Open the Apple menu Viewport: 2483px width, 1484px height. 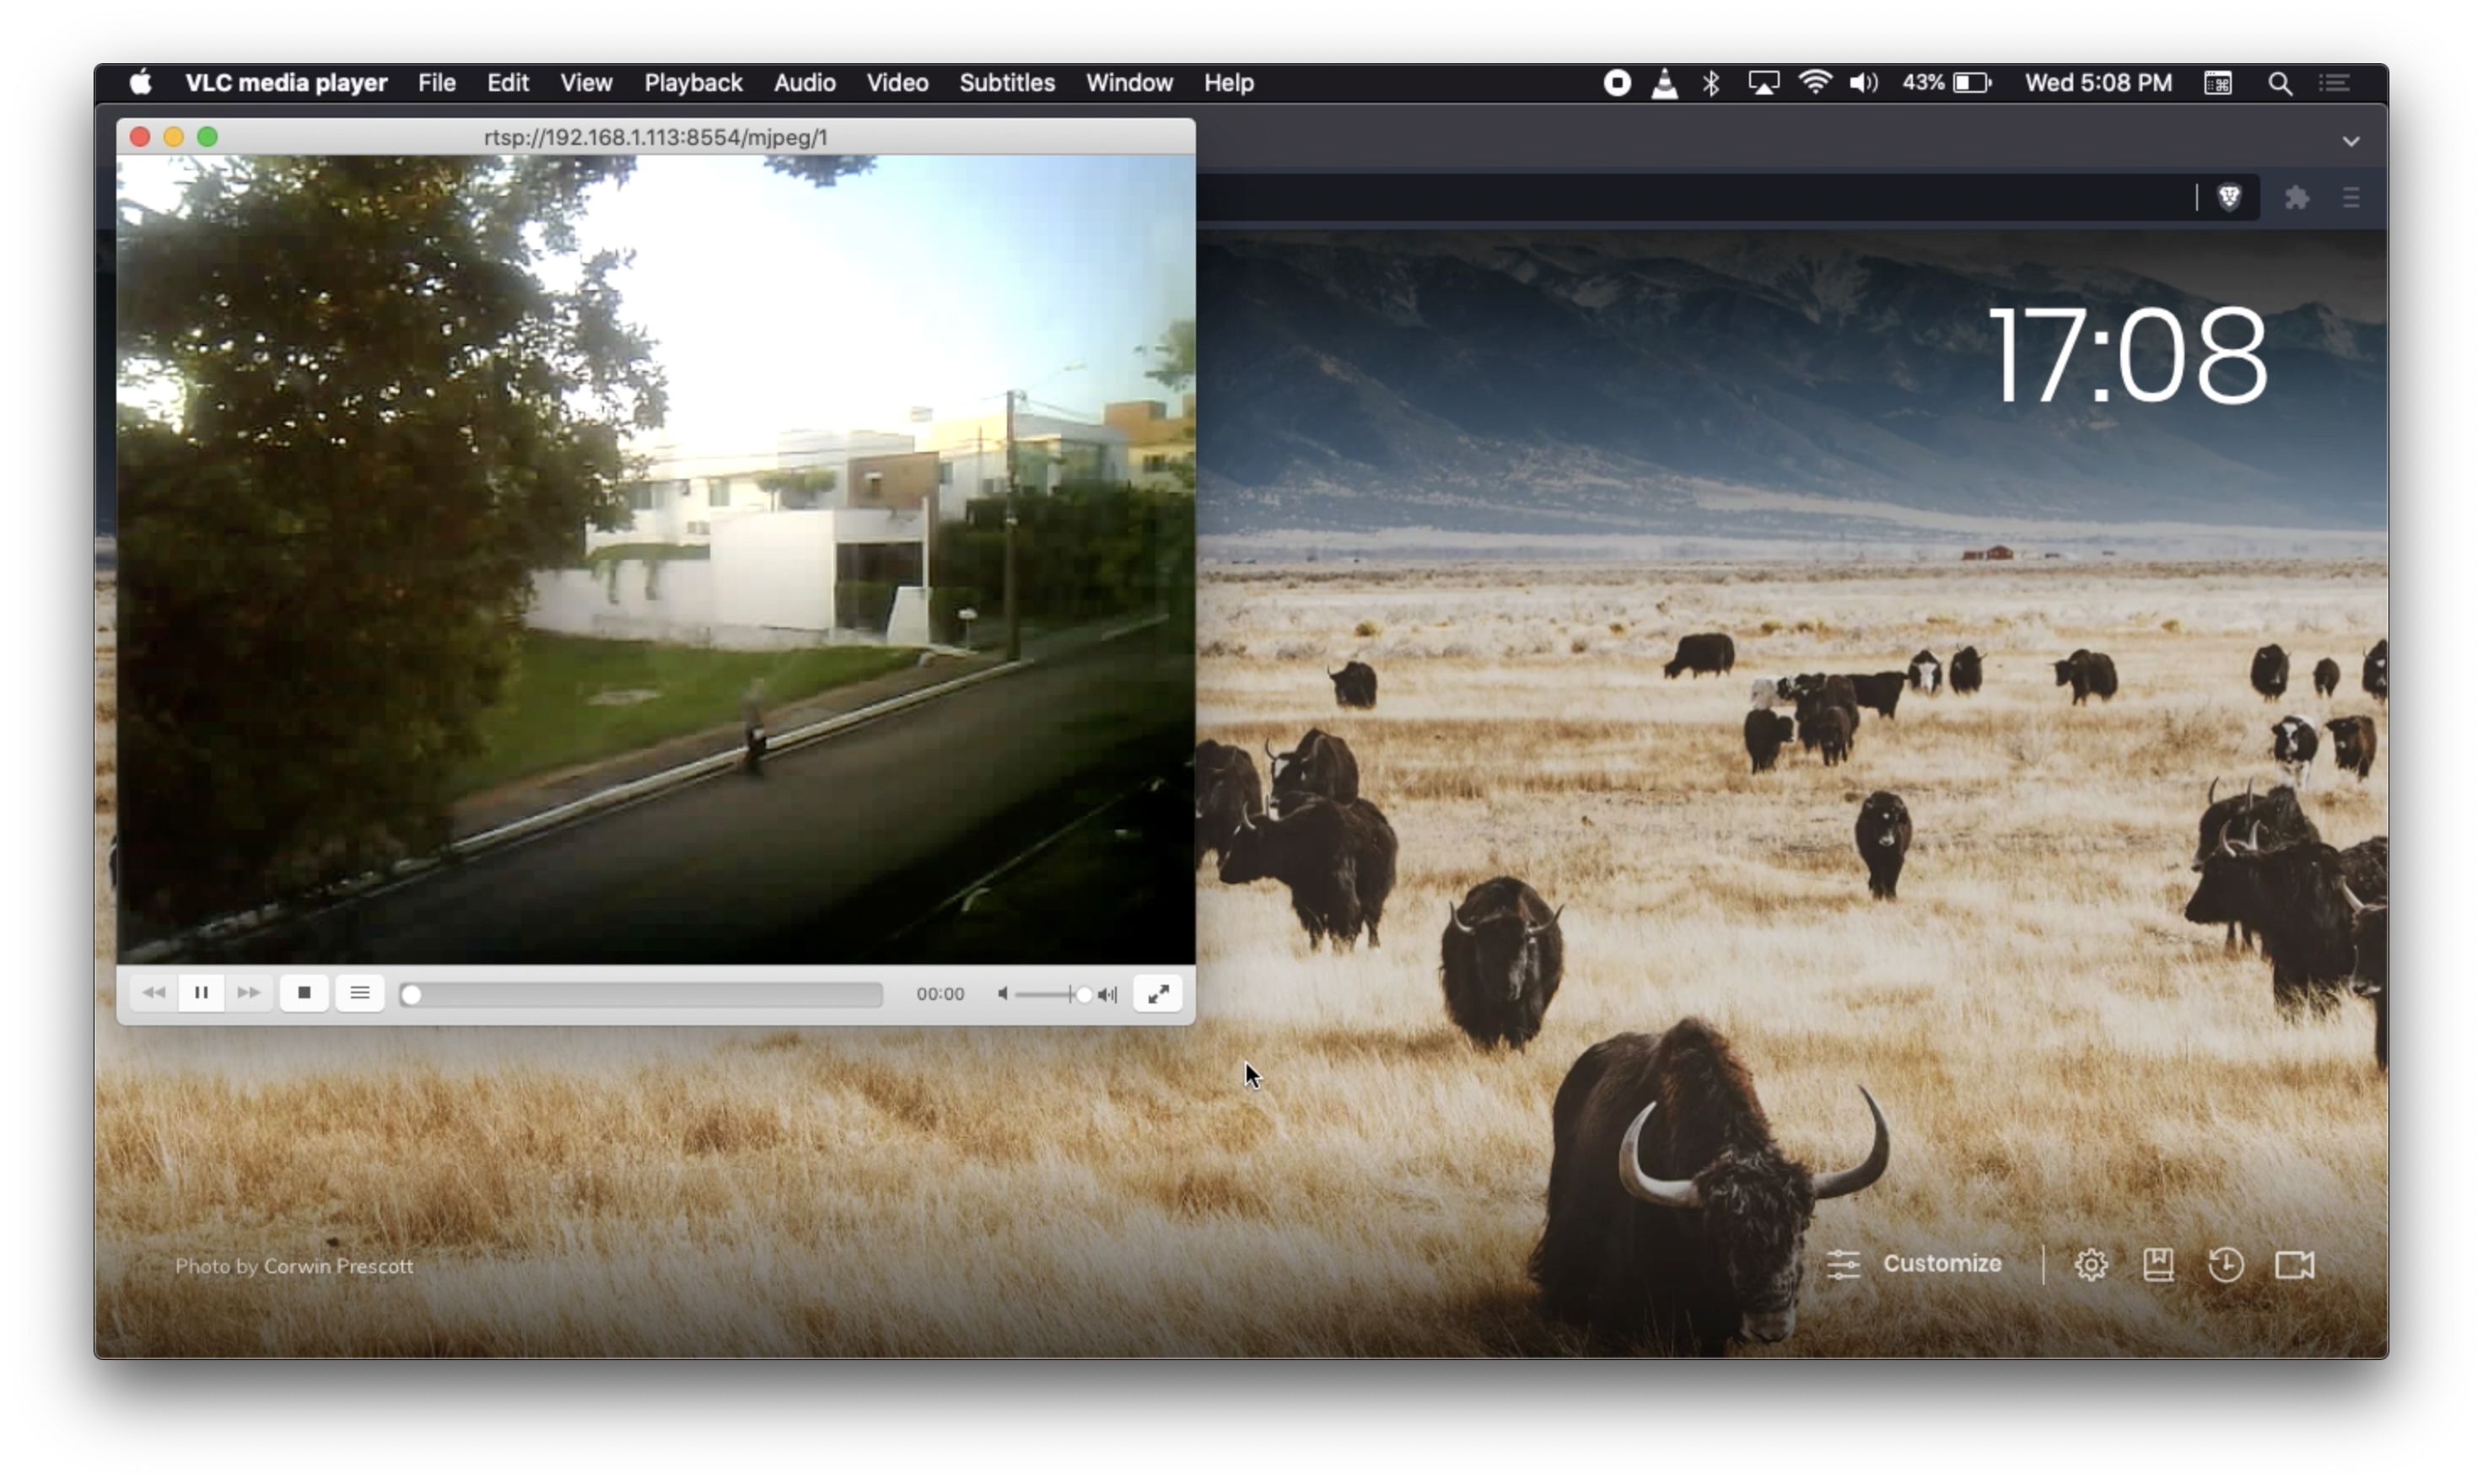(141, 83)
